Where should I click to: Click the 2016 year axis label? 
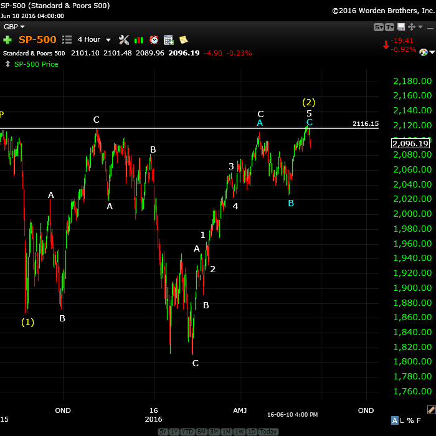point(153,419)
